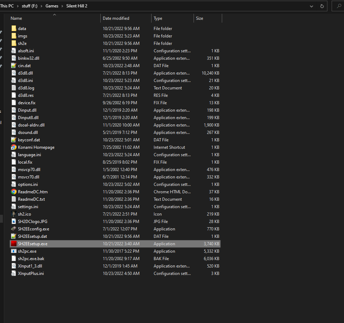Navigate to the stuff (F:) drive

29,6
